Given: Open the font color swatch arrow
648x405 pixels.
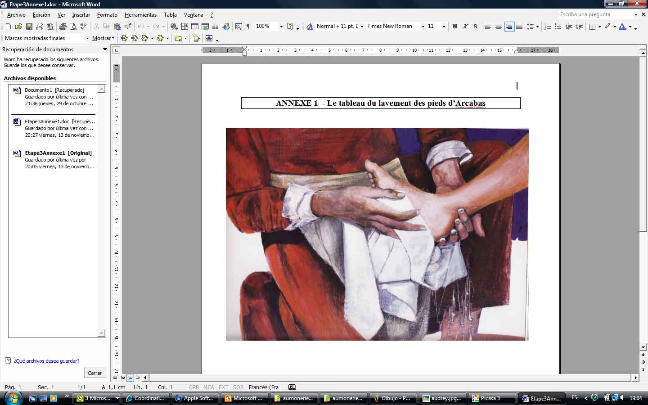Looking at the screenshot, I should click(x=630, y=27).
